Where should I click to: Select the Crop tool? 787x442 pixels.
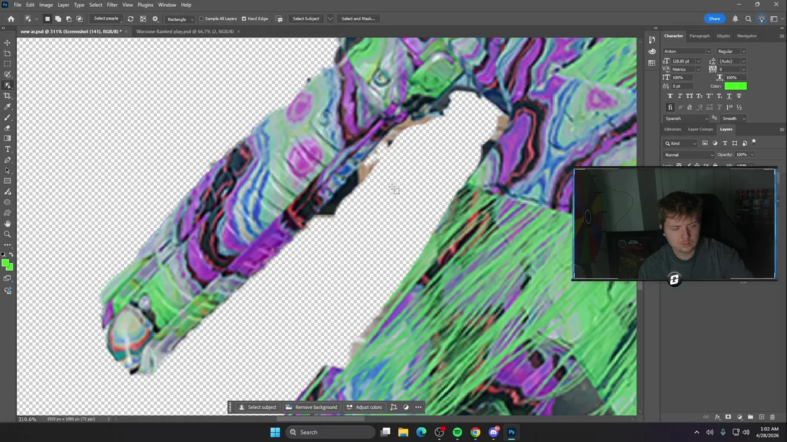(x=7, y=96)
